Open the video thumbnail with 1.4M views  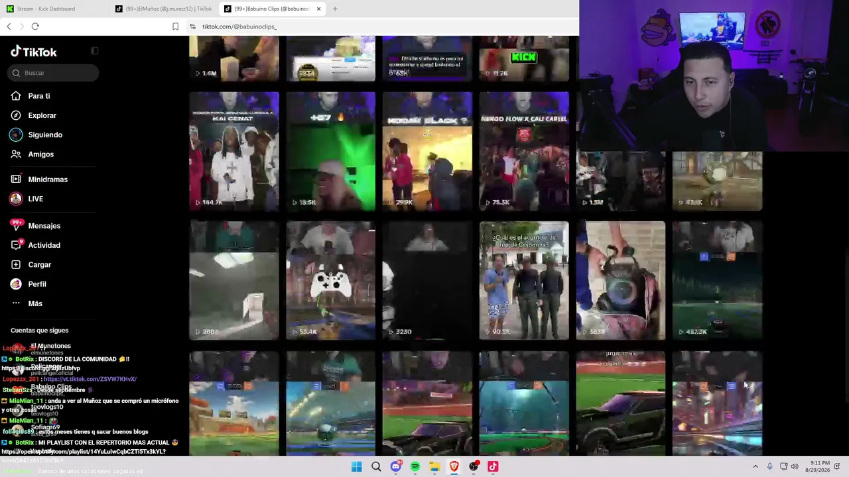click(234, 59)
